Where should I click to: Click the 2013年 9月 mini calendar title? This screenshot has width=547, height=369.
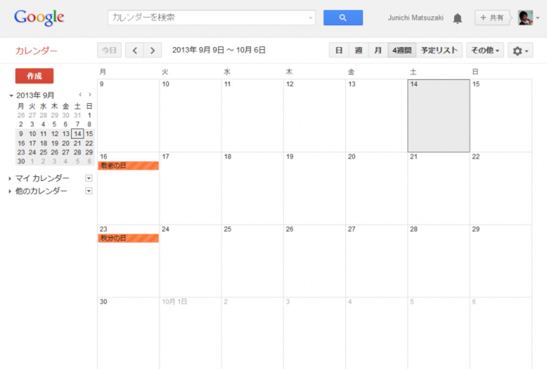pyautogui.click(x=35, y=95)
